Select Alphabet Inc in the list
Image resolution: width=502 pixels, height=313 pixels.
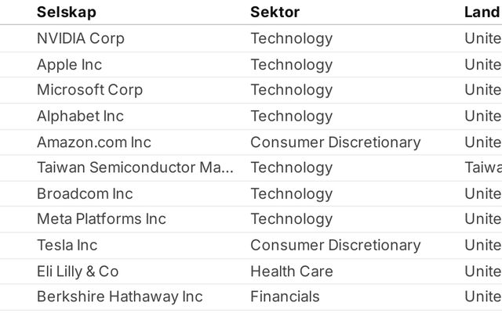click(x=80, y=116)
